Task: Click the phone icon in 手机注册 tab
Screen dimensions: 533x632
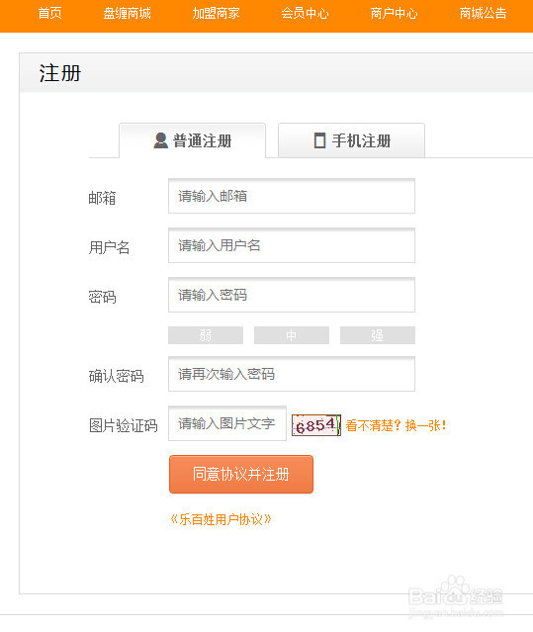Action: 319,140
